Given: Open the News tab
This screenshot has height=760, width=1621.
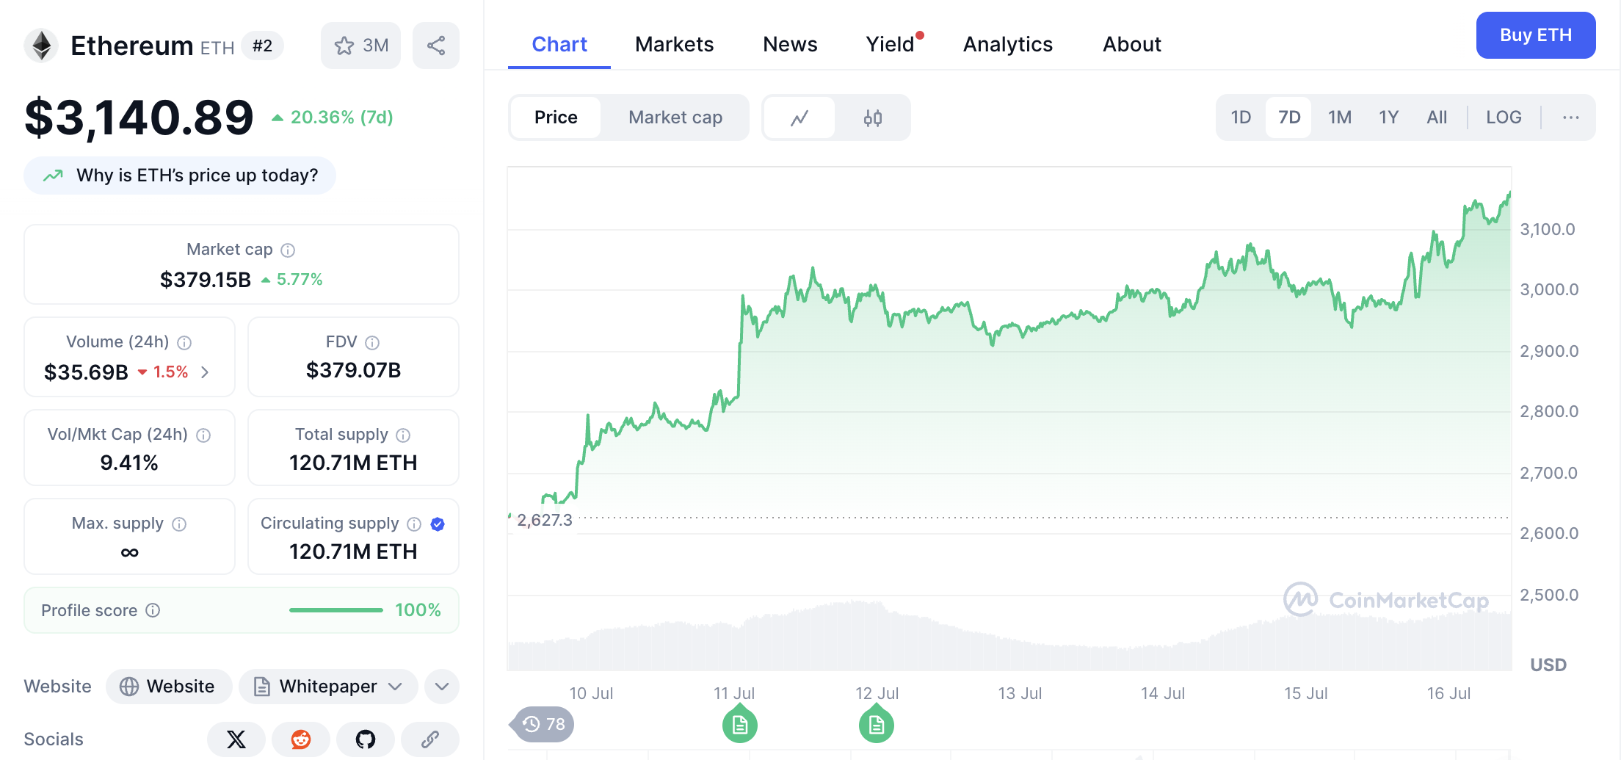Looking at the screenshot, I should (x=790, y=44).
